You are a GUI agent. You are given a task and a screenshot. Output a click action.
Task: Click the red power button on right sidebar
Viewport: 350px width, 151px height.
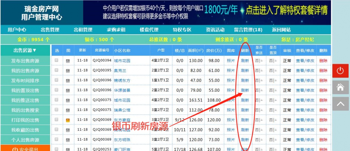click(340, 71)
